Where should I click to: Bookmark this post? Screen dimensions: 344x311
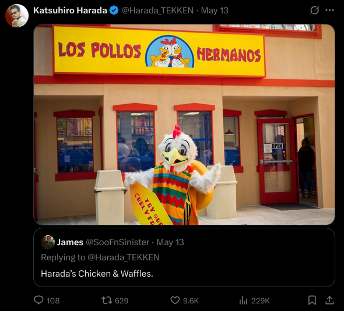(x=312, y=301)
